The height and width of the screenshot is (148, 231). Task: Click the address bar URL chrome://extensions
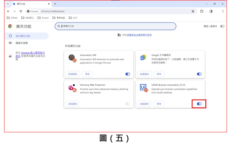click(x=52, y=11)
